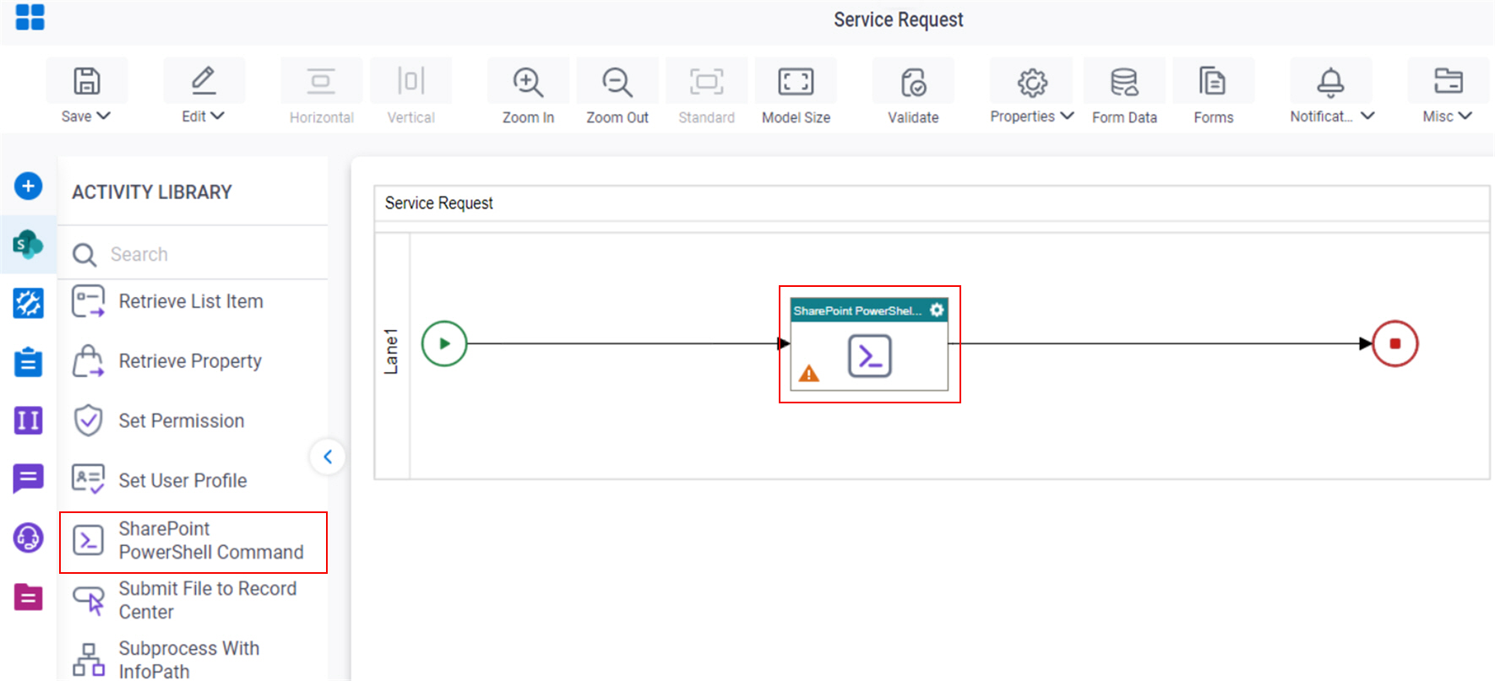Collapse the Activity Library panel

[328, 457]
